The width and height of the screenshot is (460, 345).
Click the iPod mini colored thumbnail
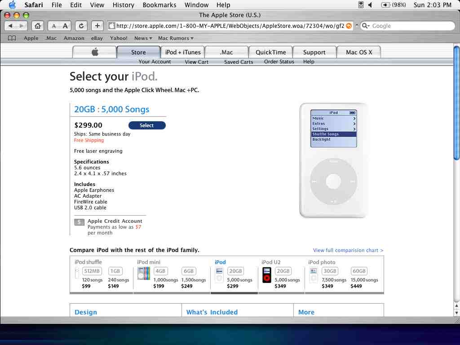(x=144, y=273)
